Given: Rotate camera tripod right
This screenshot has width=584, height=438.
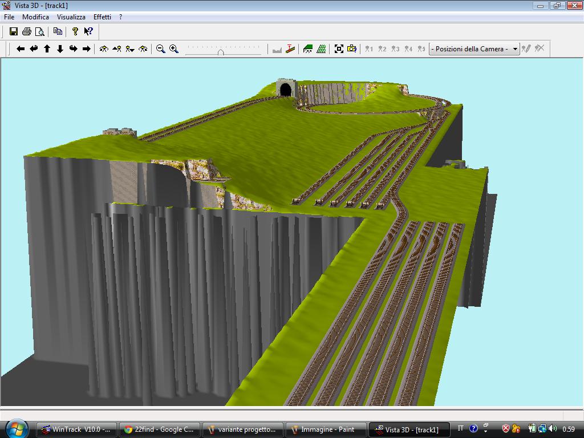Looking at the screenshot, I should 143,49.
